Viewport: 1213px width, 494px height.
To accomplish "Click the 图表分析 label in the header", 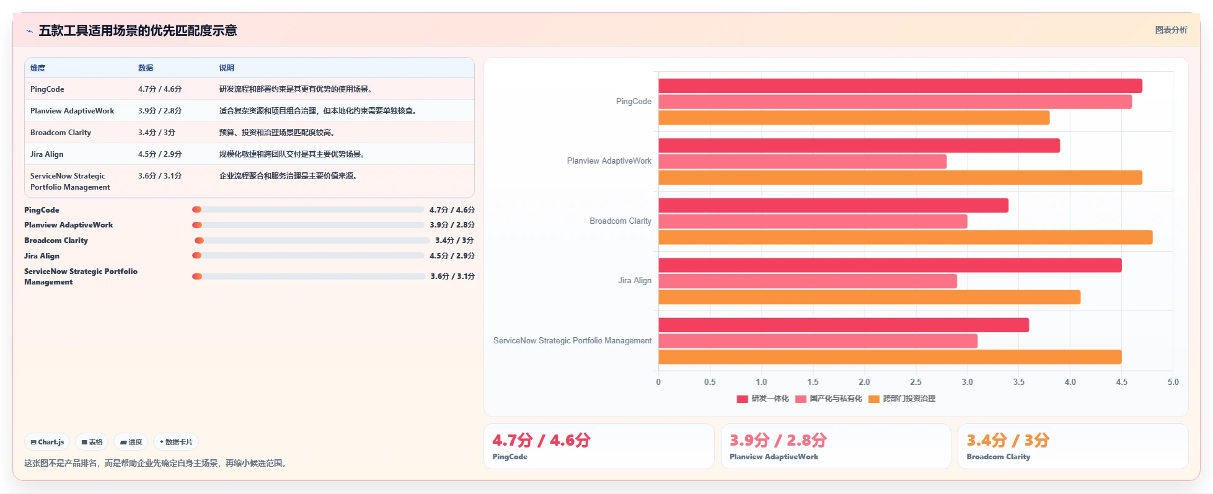I will click(1171, 30).
